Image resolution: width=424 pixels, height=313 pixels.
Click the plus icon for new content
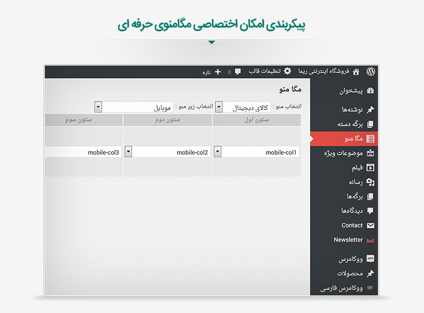[217, 72]
